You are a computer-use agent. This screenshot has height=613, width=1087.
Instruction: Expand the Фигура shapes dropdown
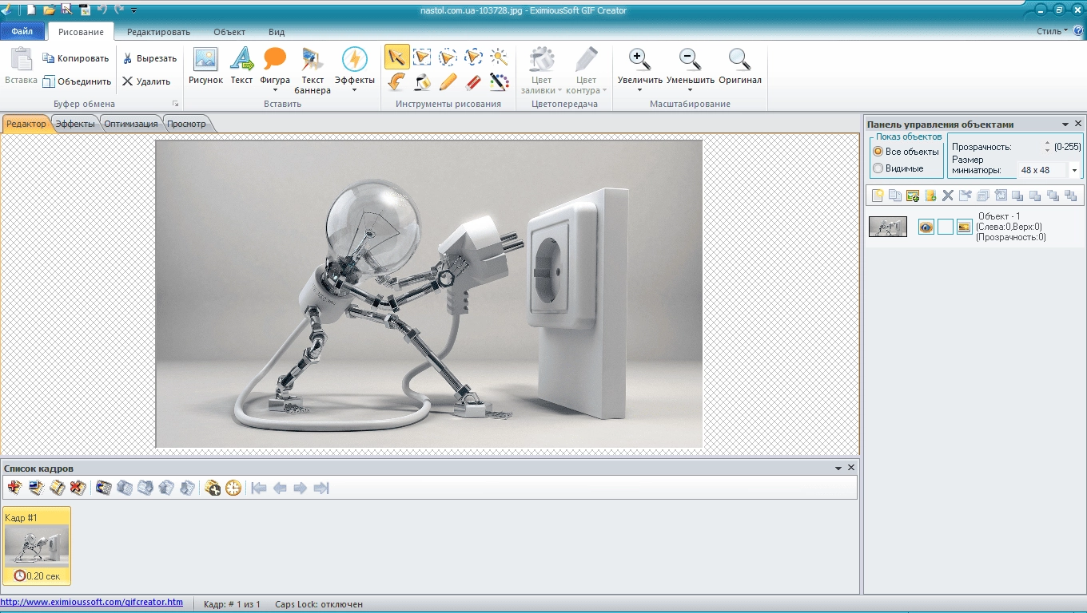click(275, 90)
